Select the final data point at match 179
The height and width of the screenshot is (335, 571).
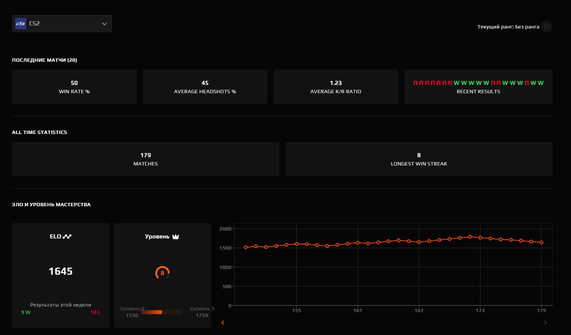tap(541, 243)
